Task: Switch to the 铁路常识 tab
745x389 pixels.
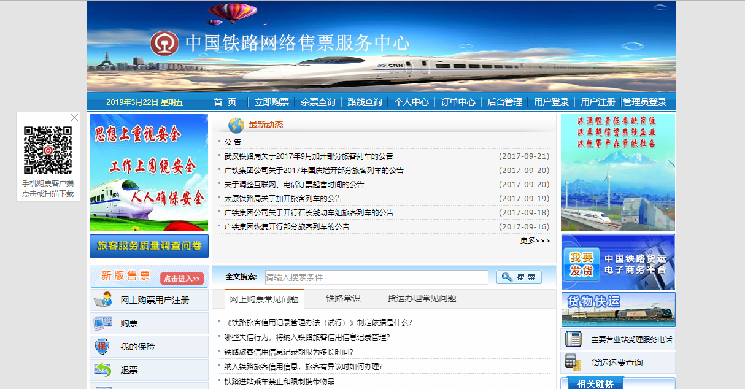Action: coord(343,298)
